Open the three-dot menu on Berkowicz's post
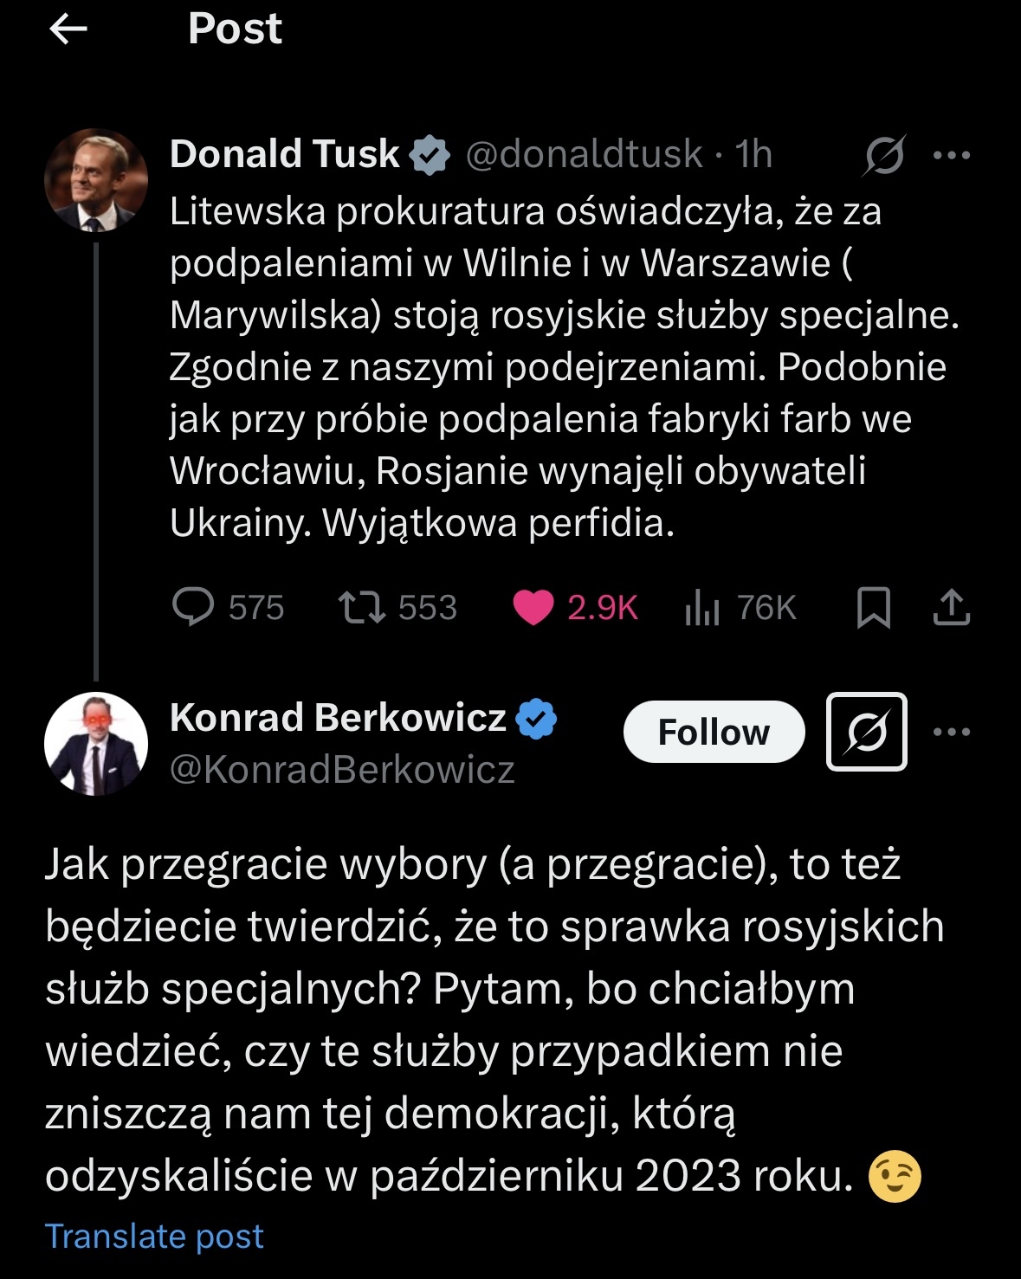The width and height of the screenshot is (1021, 1279). click(x=951, y=732)
